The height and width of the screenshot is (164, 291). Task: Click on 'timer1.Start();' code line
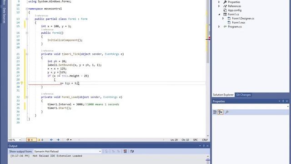click(x=59, y=108)
